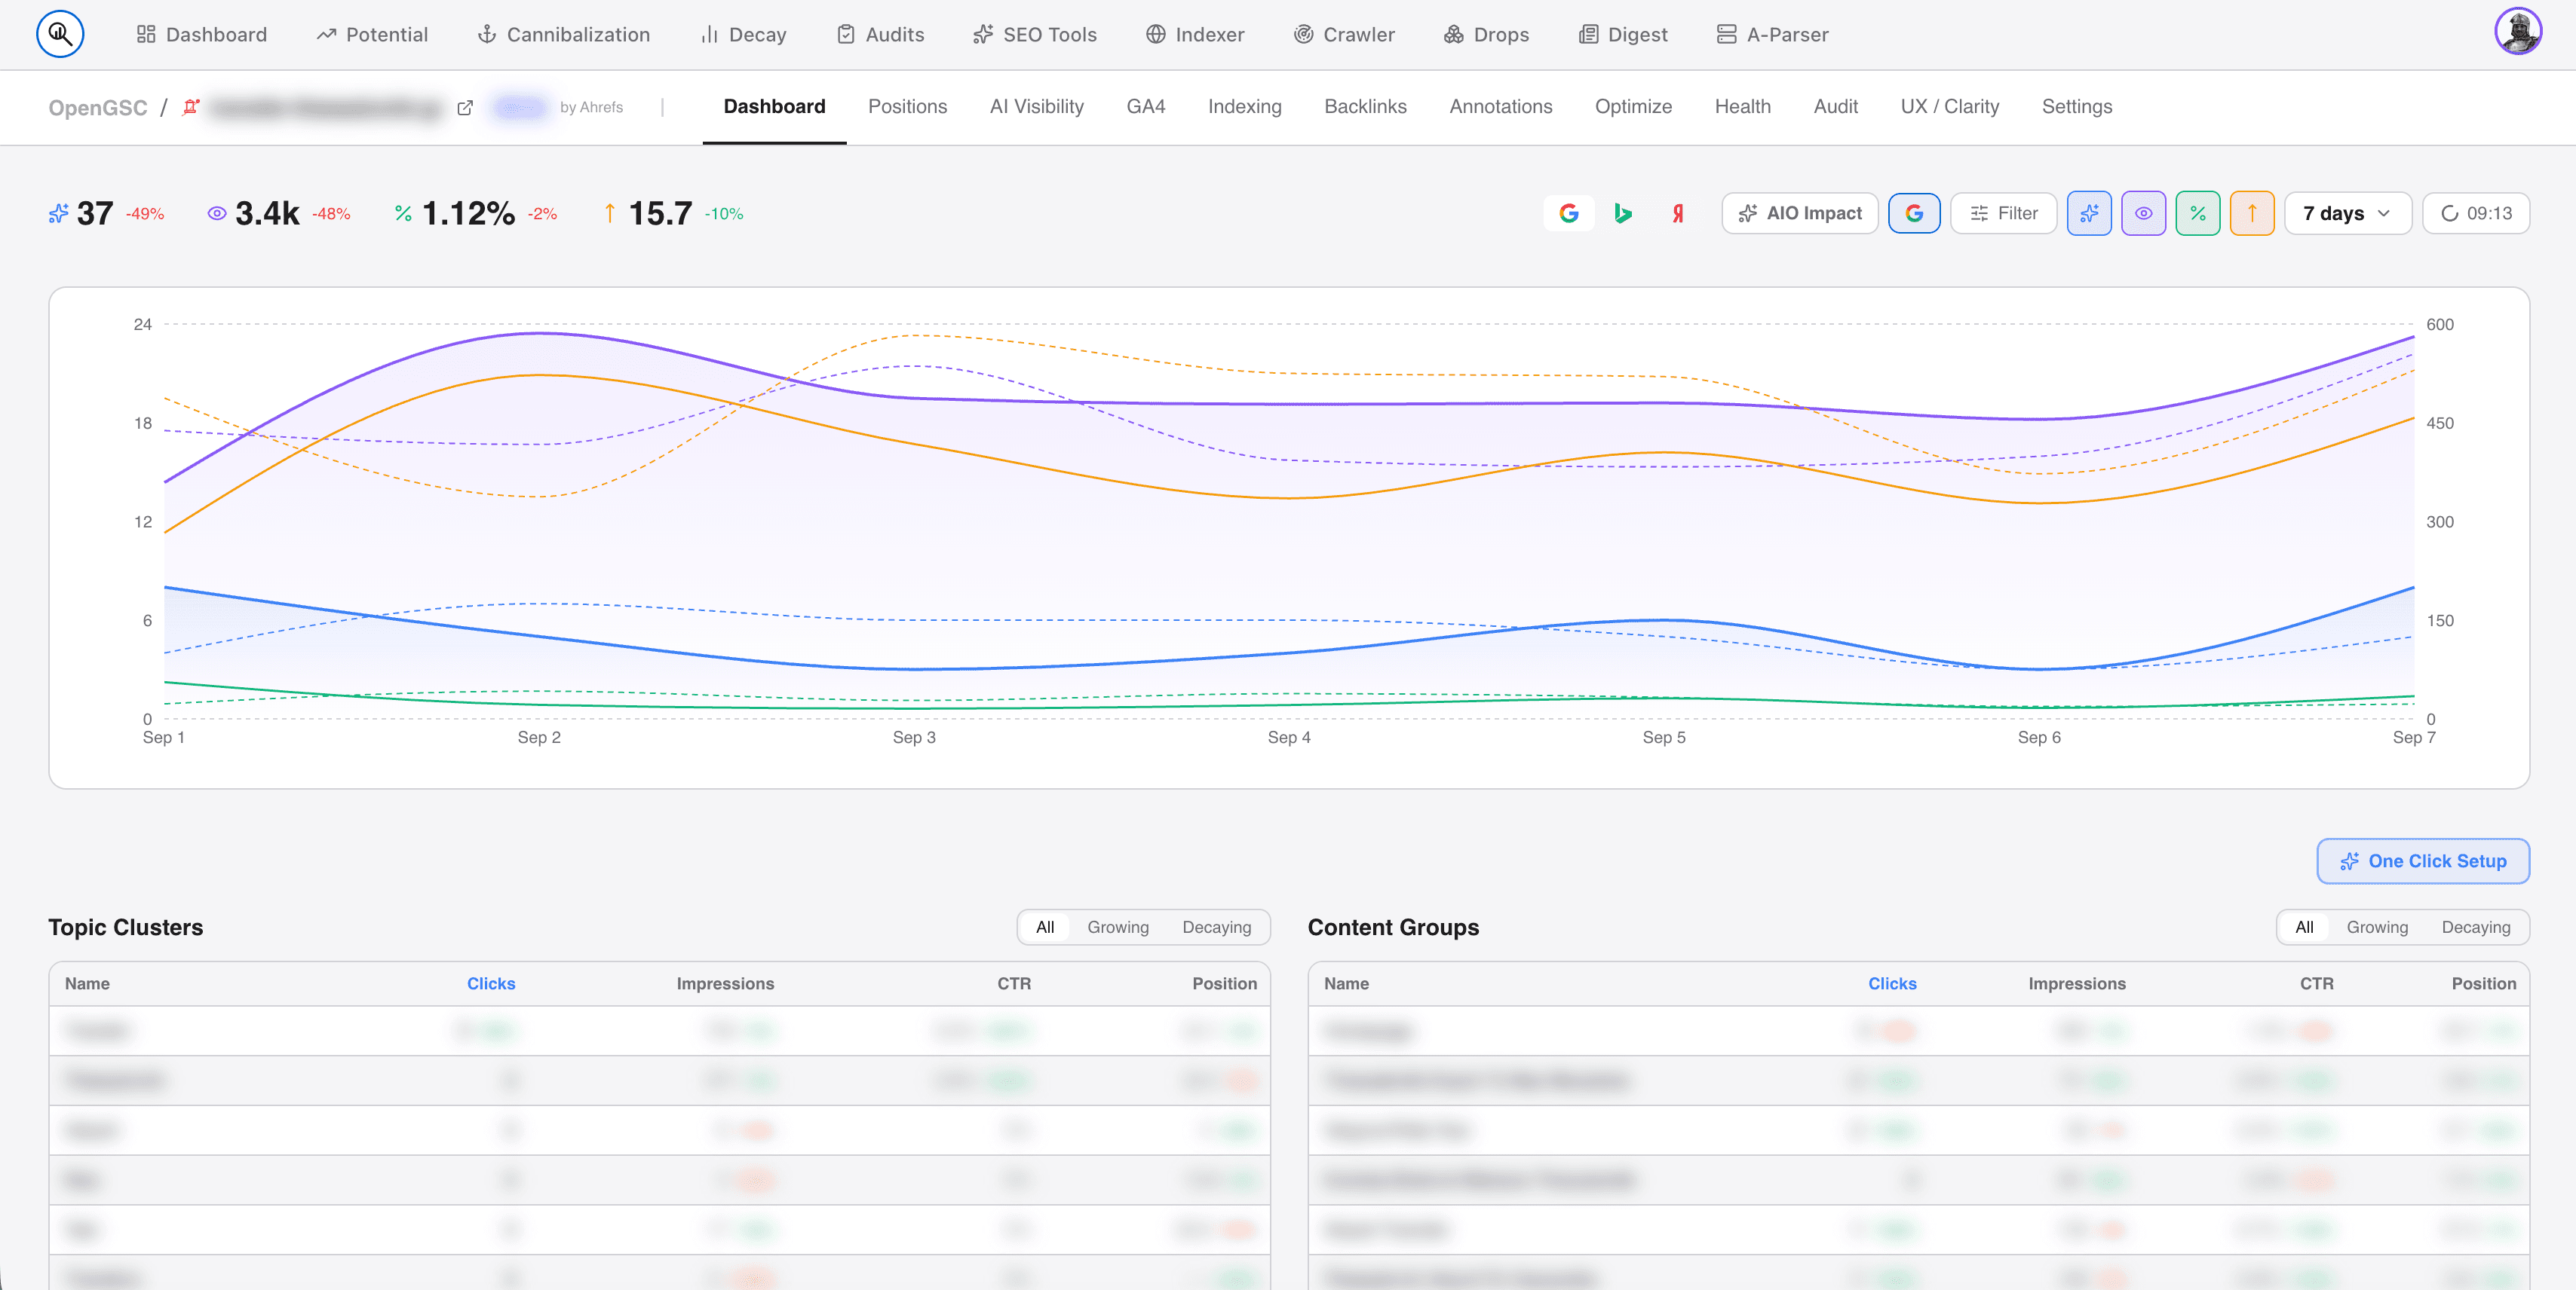Open Decay in top navigation
Screen dimensions: 2576x1290
[x=744, y=34]
